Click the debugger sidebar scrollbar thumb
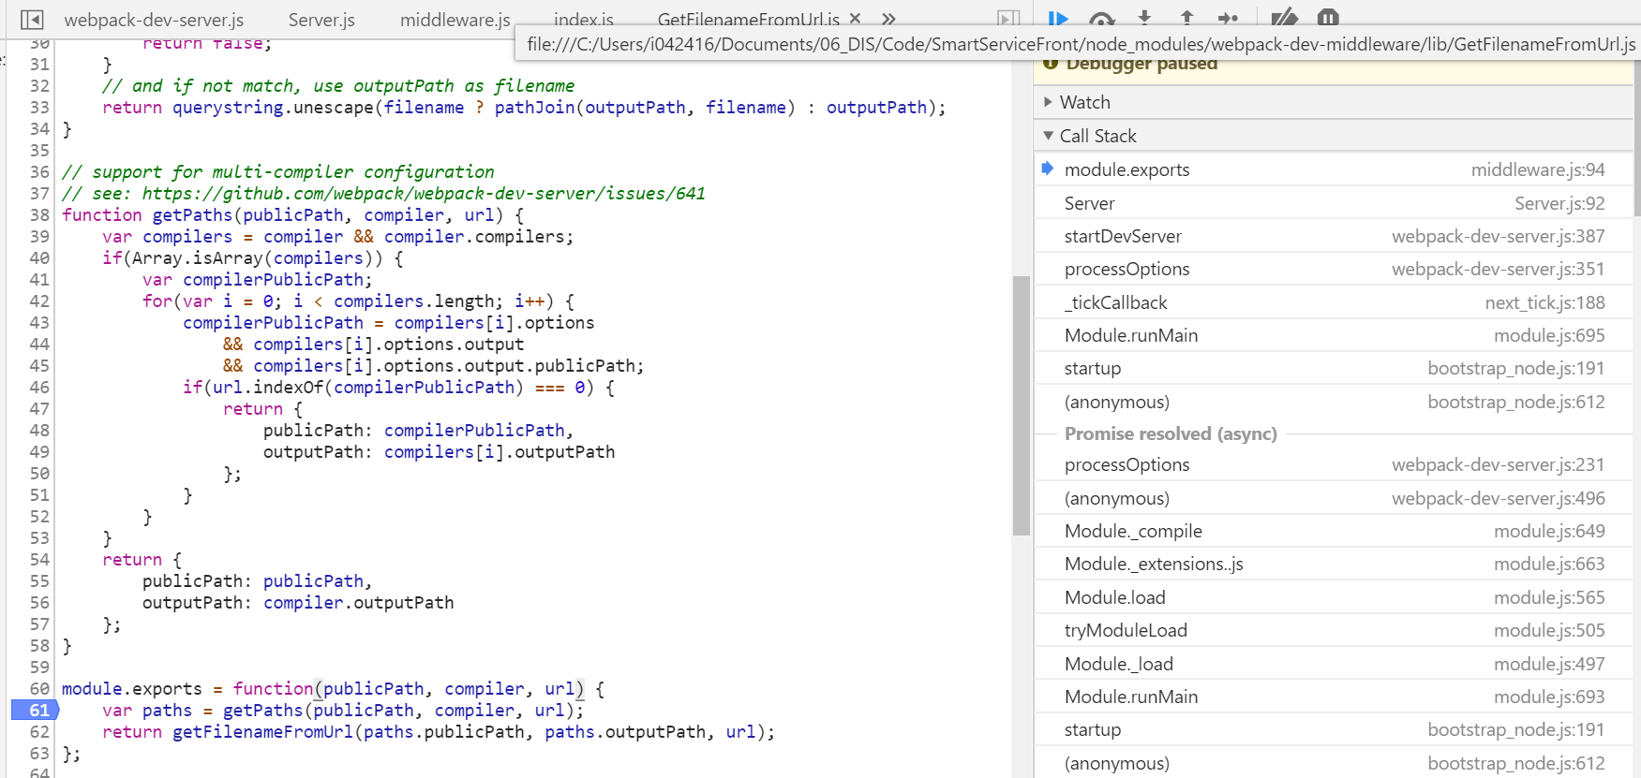 1636,139
